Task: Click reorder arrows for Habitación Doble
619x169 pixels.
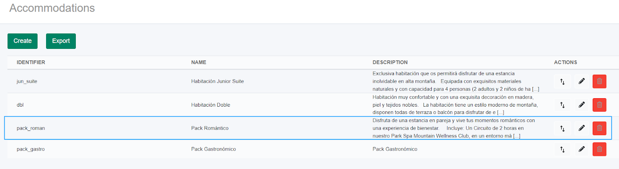Action: coord(562,105)
